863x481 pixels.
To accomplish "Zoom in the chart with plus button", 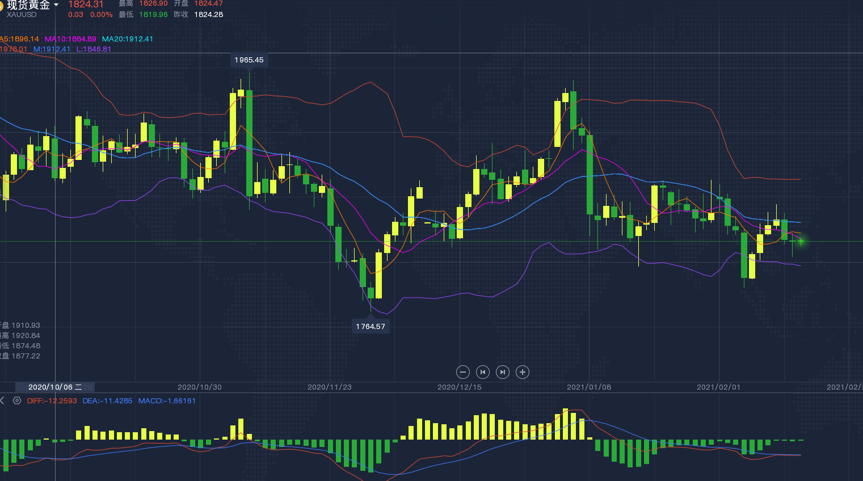I will (x=523, y=372).
